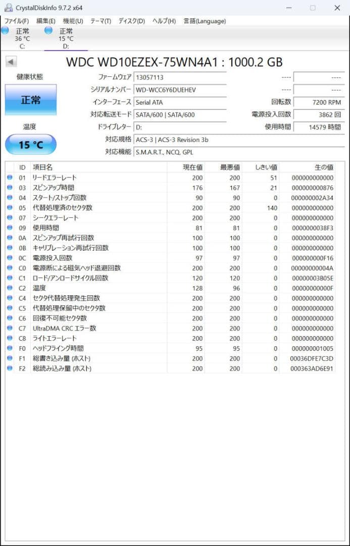Click status orb for ID 01 リードエラーレート
The image size is (350, 546).
10,177
